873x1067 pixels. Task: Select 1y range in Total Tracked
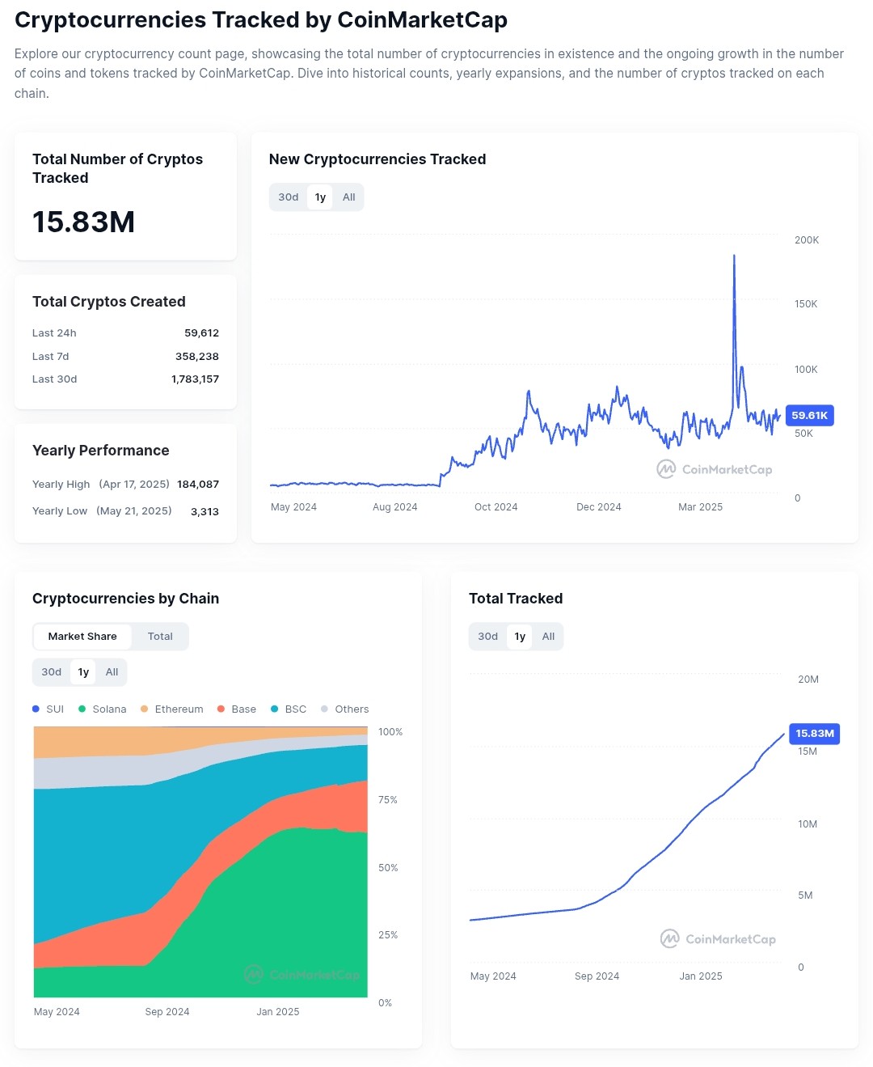click(520, 637)
